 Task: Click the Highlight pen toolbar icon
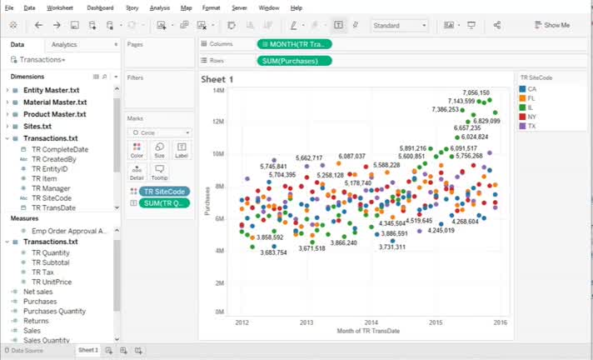point(293,25)
